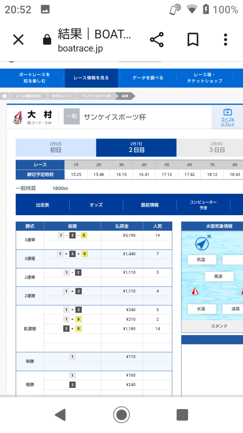Select race 3R in the race row
The image size is (243, 433).
tap(121, 165)
